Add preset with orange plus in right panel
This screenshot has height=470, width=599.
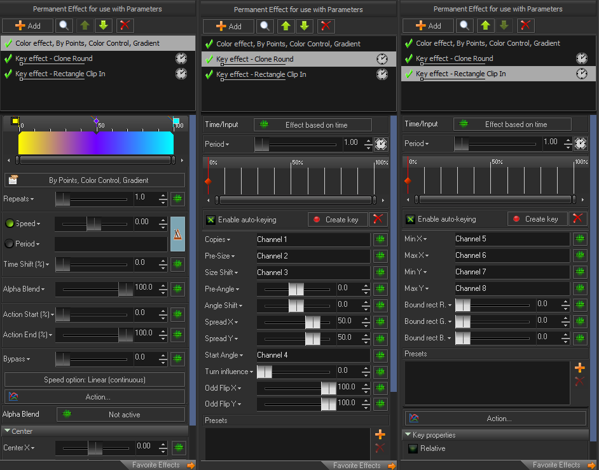click(x=579, y=368)
